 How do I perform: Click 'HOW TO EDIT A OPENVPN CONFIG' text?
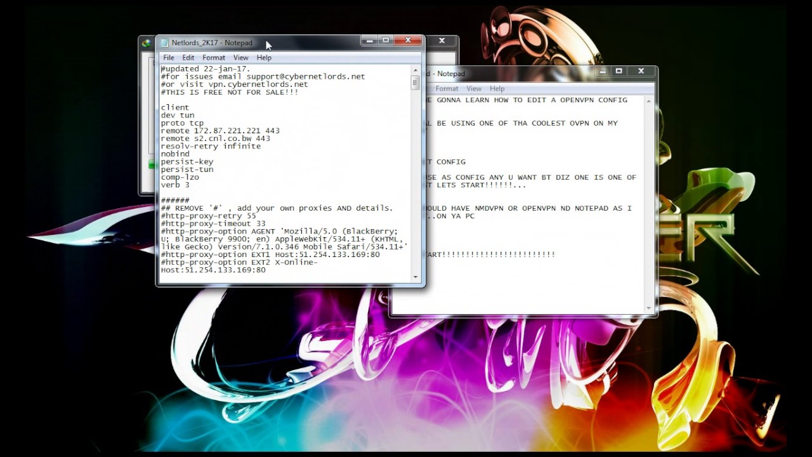tap(559, 100)
